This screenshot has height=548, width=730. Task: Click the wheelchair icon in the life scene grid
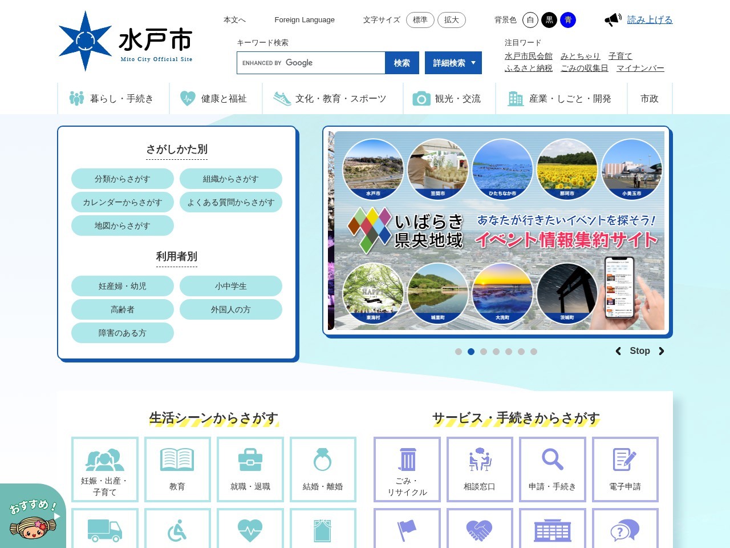177,530
